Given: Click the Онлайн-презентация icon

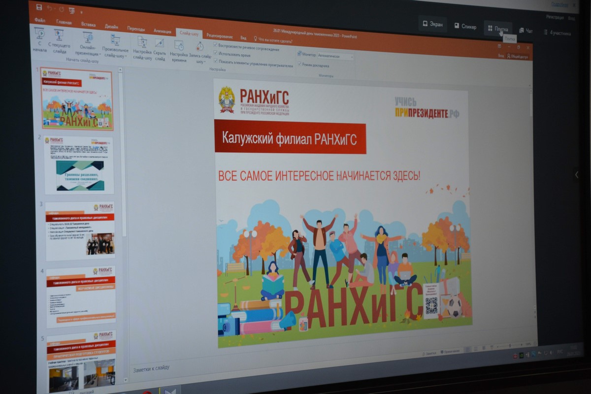Looking at the screenshot, I should 88,37.
